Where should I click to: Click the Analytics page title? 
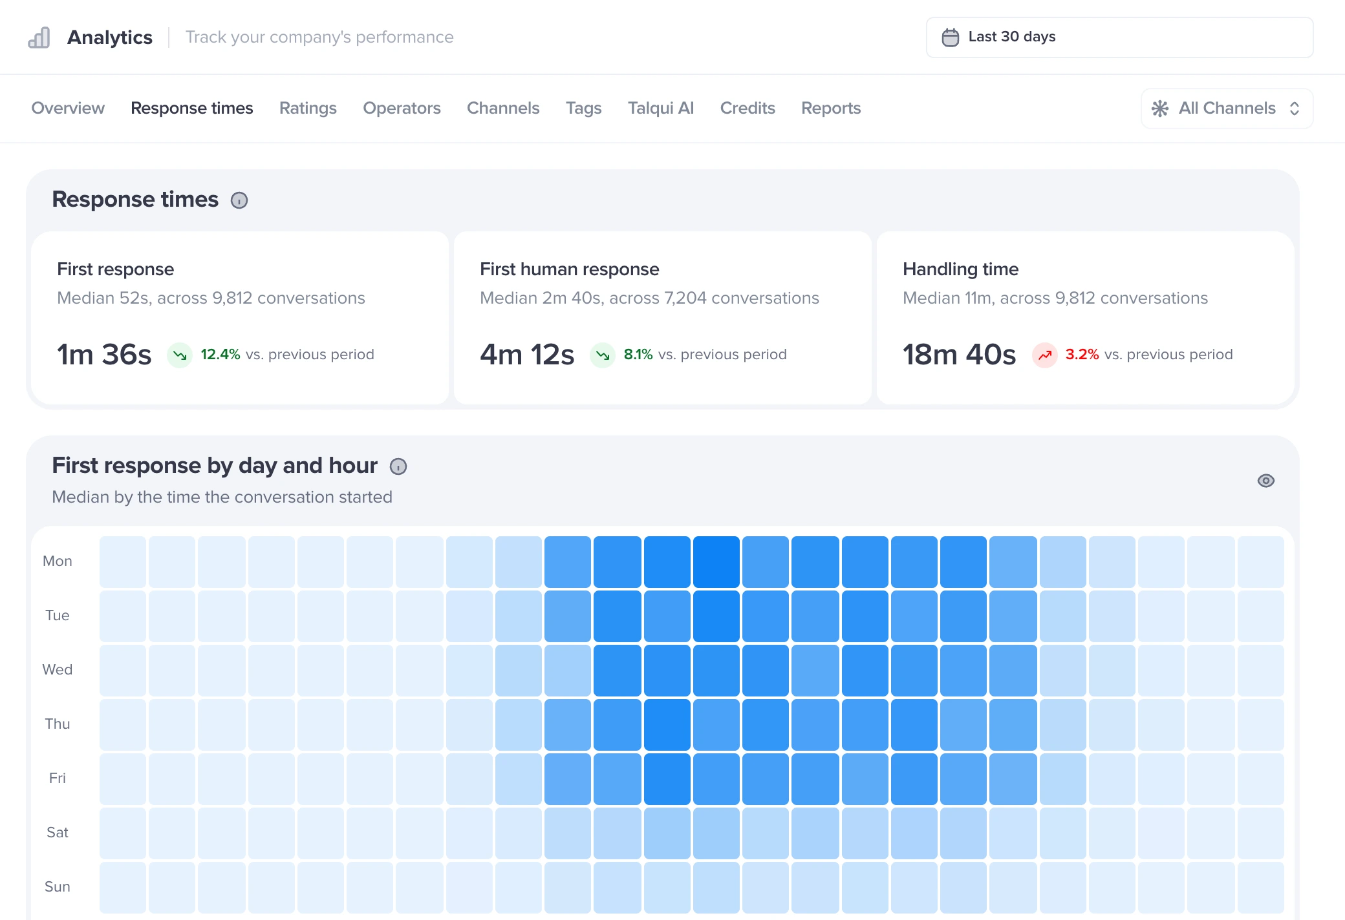point(110,37)
